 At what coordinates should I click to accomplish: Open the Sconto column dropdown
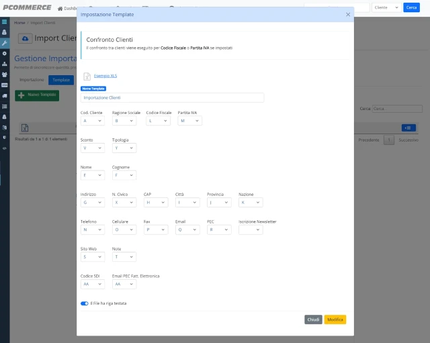pos(93,148)
